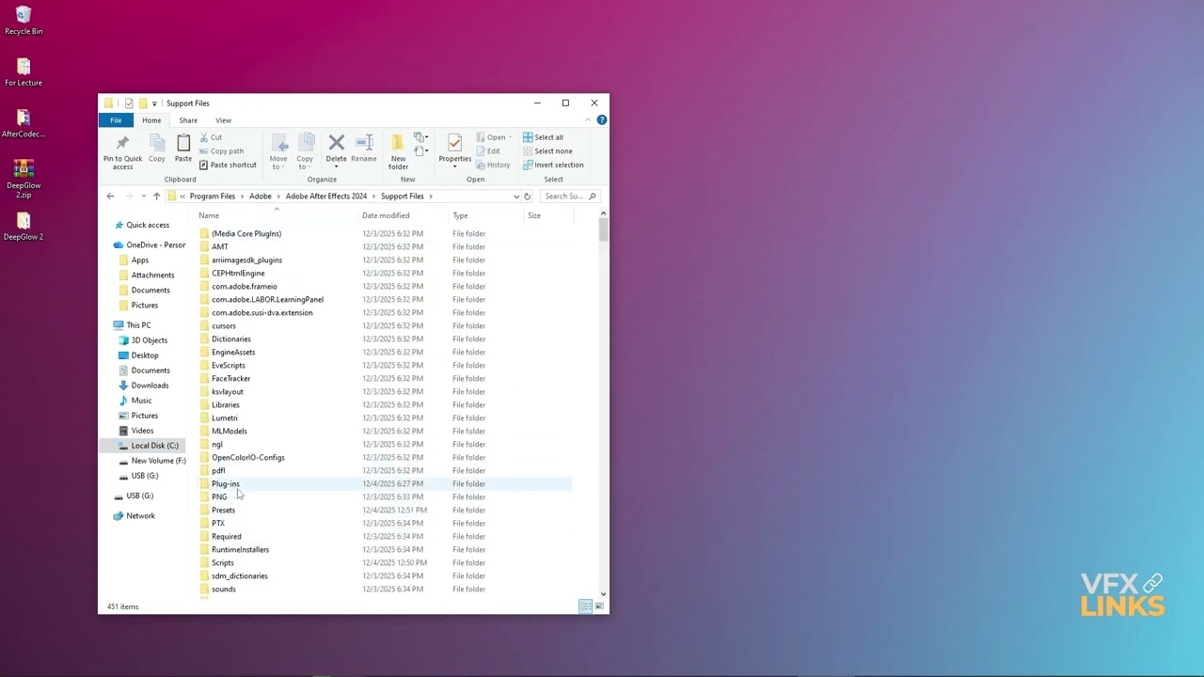This screenshot has width=1204, height=677.
Task: Click the Copy to icon
Action: (306, 143)
